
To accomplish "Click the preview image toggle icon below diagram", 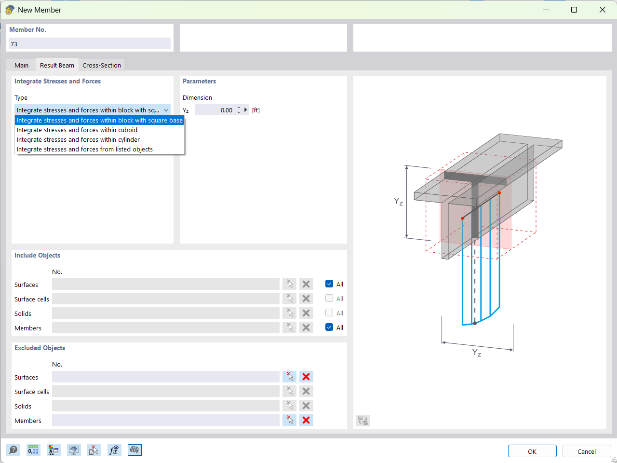I will pyautogui.click(x=363, y=421).
